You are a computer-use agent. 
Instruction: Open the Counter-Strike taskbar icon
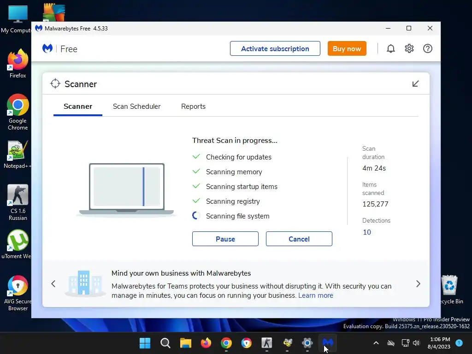pyautogui.click(x=267, y=343)
